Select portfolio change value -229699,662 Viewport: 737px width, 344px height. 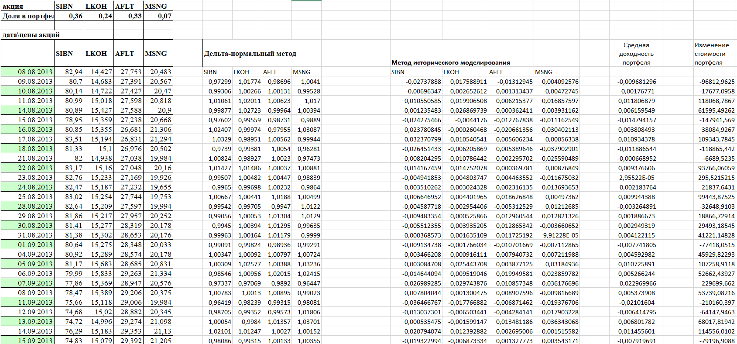[x=714, y=283]
